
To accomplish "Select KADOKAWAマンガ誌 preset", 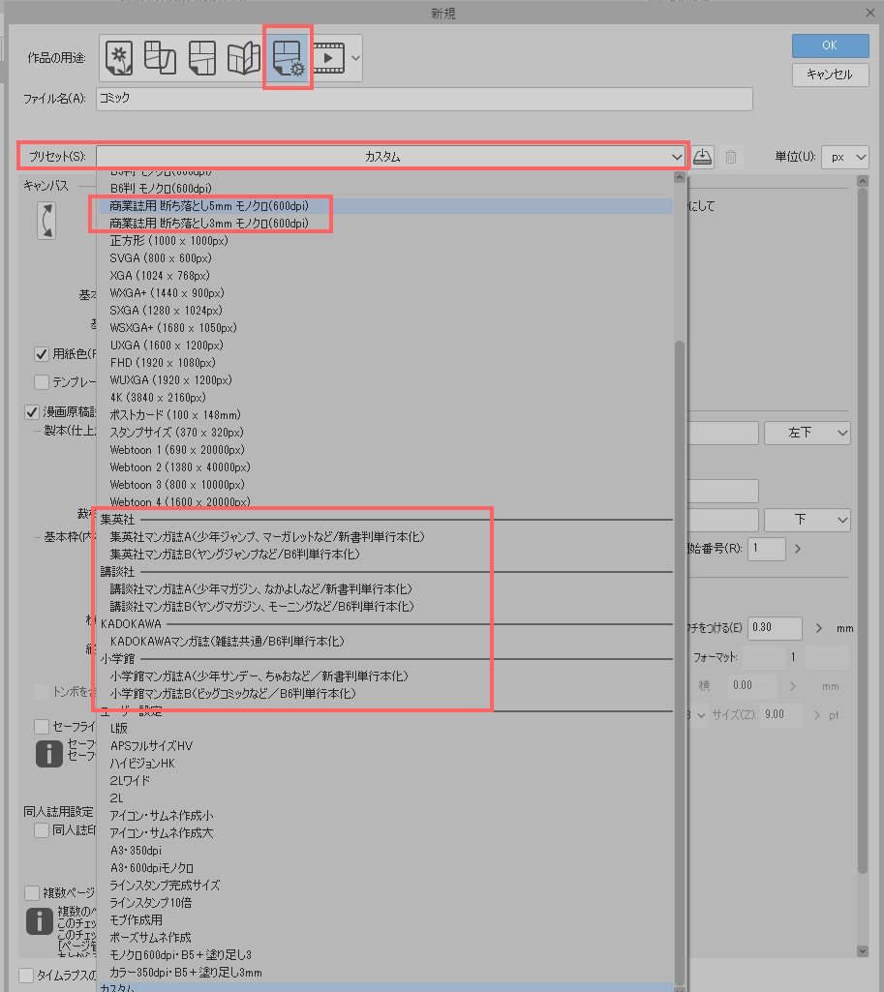I will click(384, 641).
